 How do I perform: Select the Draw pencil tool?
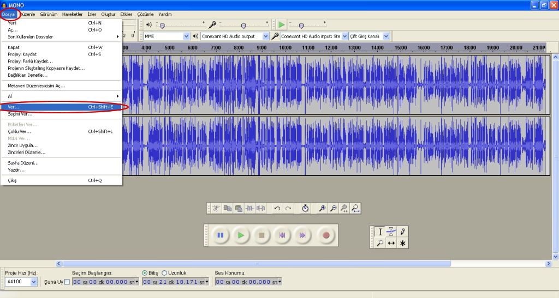402,232
